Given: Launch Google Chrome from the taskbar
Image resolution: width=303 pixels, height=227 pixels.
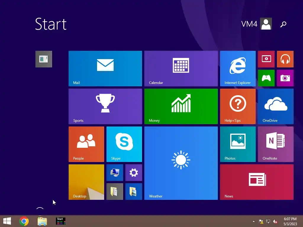Looking at the screenshot, I should (x=24, y=221).
